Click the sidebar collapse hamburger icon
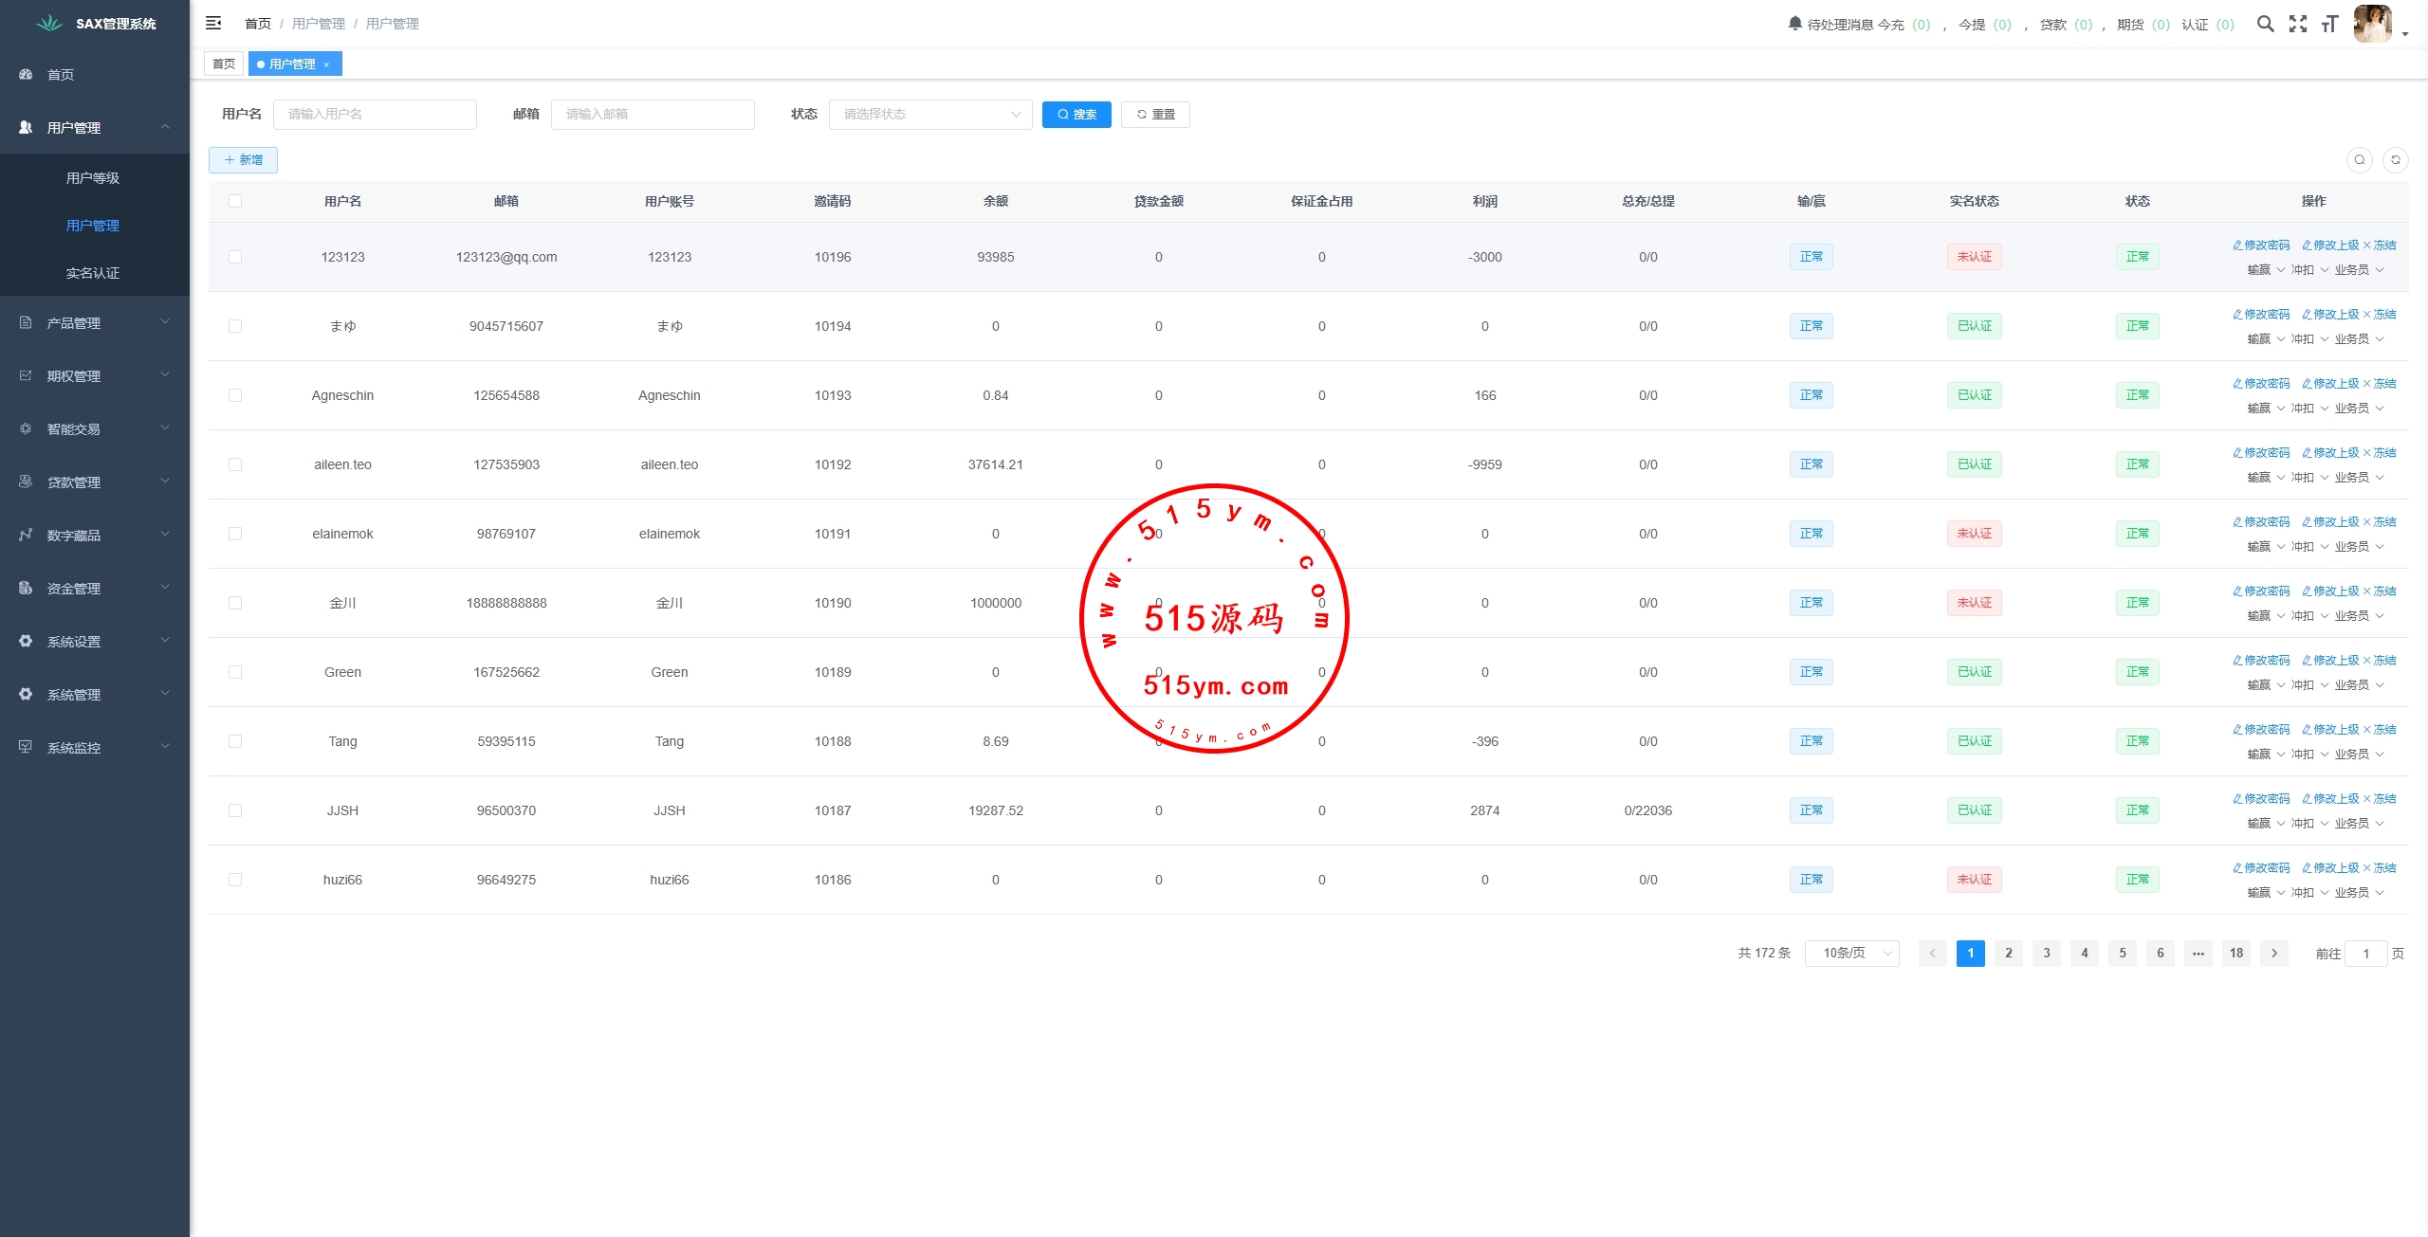Viewport: 2428px width, 1237px height. (x=213, y=23)
